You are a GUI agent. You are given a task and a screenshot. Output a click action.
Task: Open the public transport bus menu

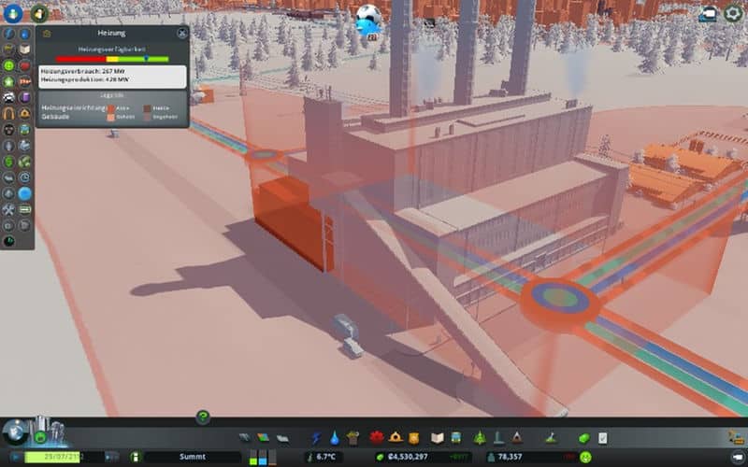pos(453,437)
